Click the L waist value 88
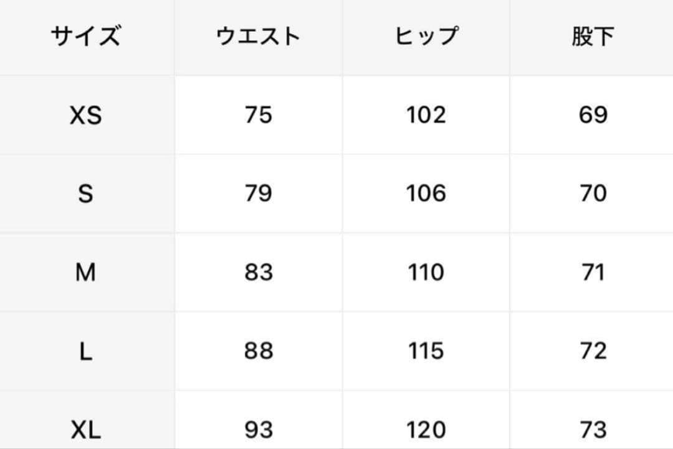The height and width of the screenshot is (449, 673). [258, 351]
